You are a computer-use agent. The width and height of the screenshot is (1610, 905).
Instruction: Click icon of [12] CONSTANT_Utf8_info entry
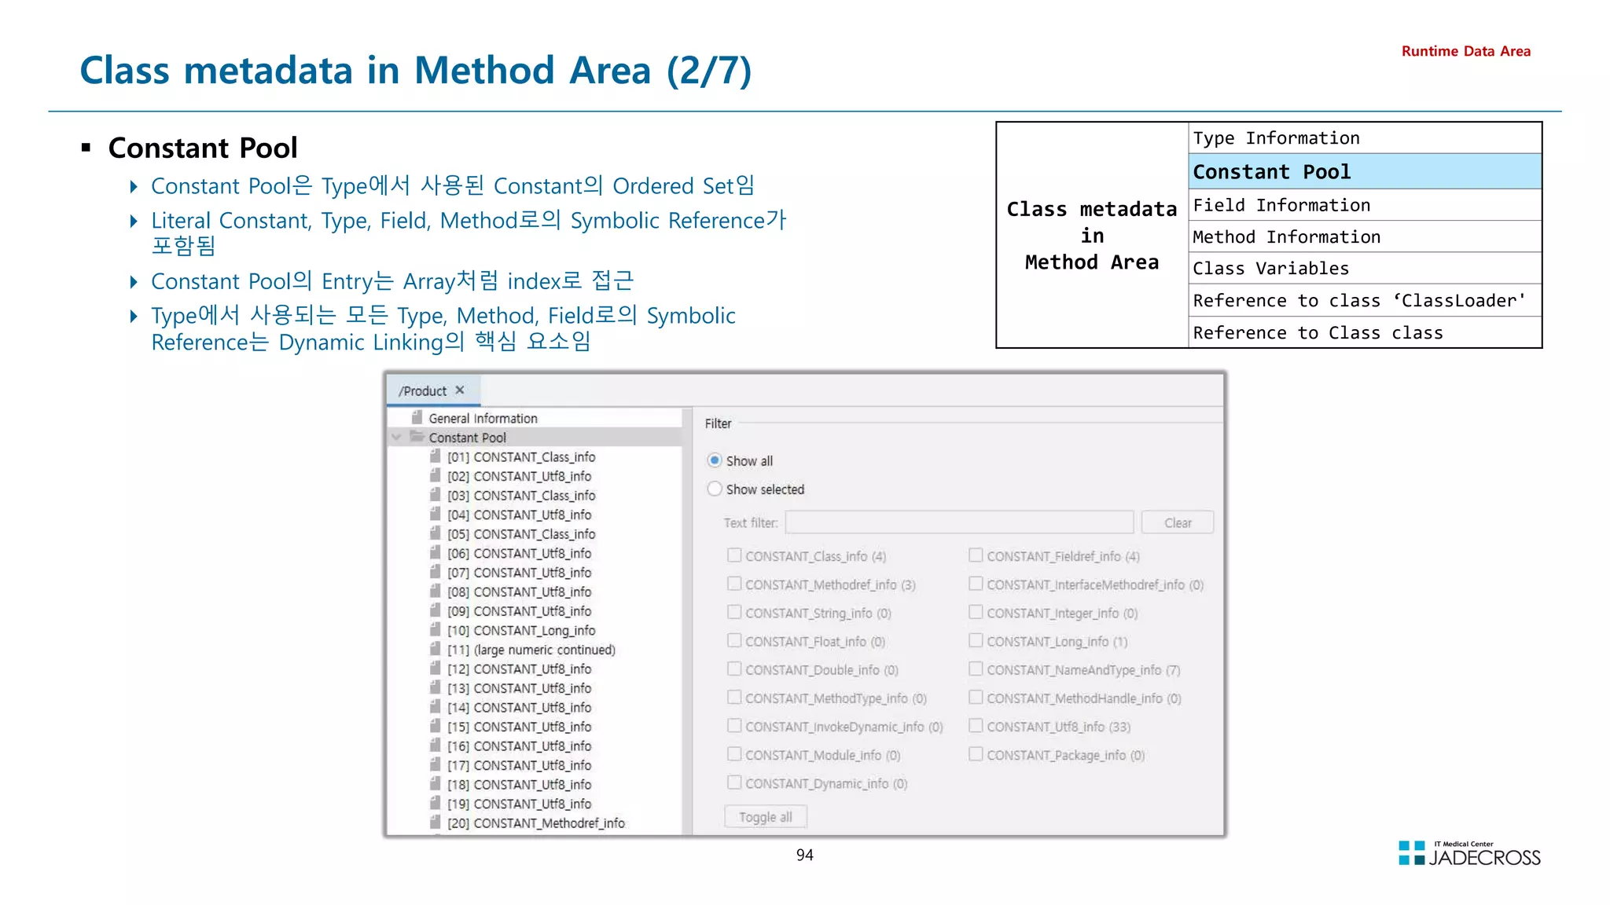click(436, 668)
